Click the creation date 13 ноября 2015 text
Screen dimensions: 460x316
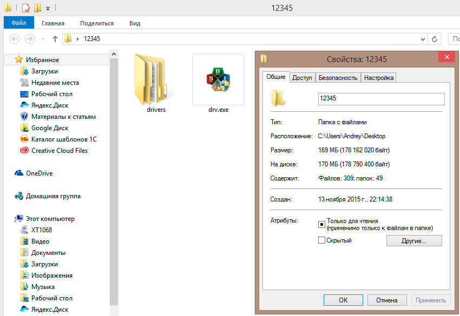(355, 199)
